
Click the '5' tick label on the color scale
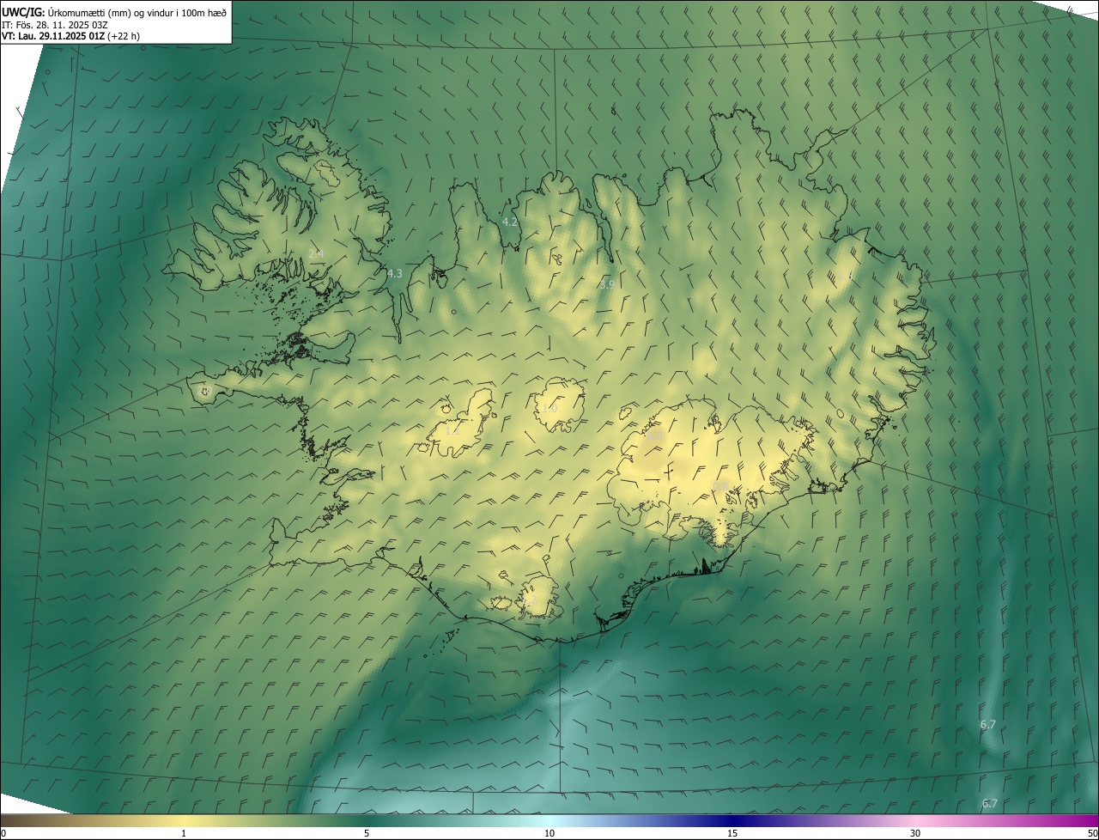point(367,833)
